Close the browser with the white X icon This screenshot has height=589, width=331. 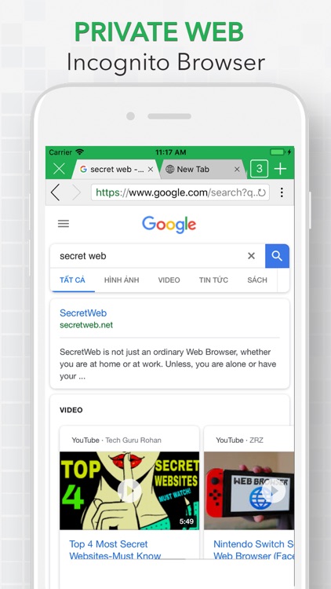[59, 169]
